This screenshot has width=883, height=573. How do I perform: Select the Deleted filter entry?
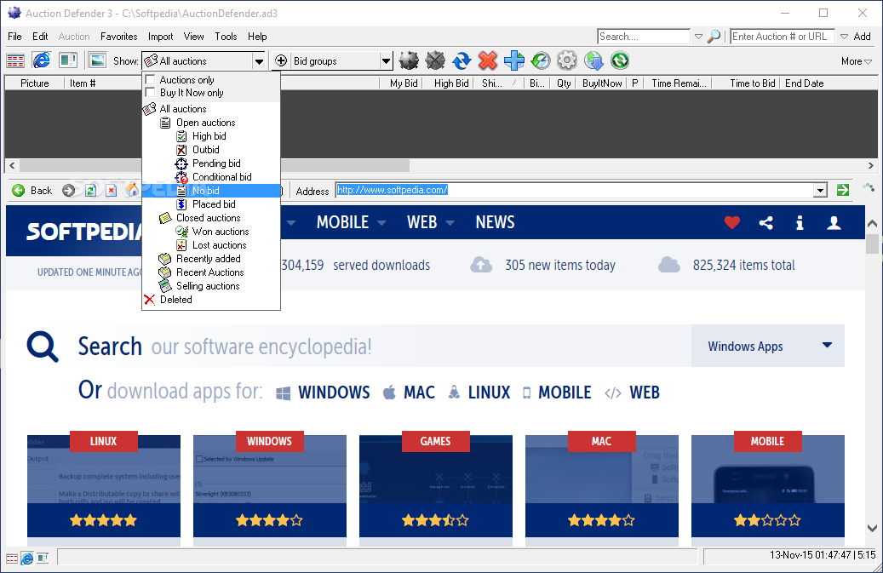(x=175, y=300)
